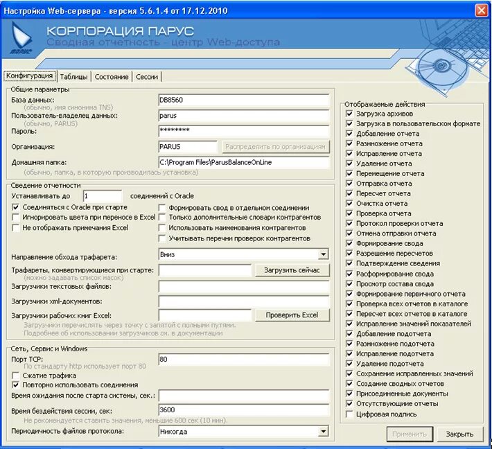Enable Формировать свод в отдельном соединении
Screen dimensions: 492x449
tap(162, 208)
